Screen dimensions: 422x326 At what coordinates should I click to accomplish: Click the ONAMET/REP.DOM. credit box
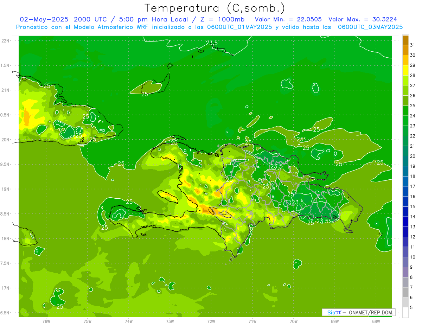point(358,312)
